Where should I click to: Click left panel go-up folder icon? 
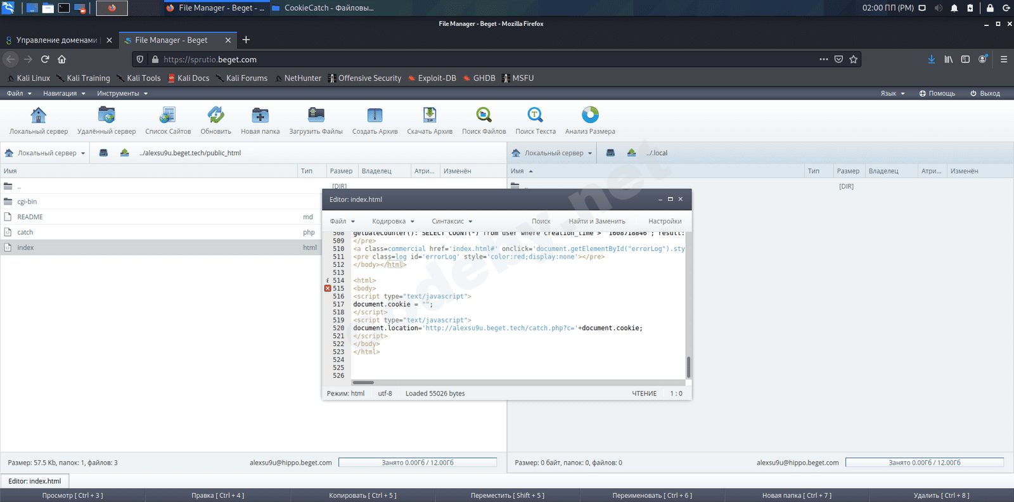(x=125, y=153)
